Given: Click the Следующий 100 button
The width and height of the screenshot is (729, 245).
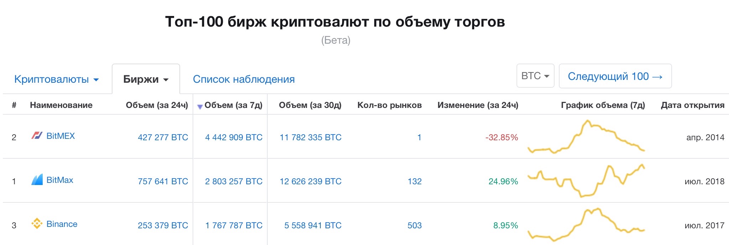Looking at the screenshot, I should 615,76.
